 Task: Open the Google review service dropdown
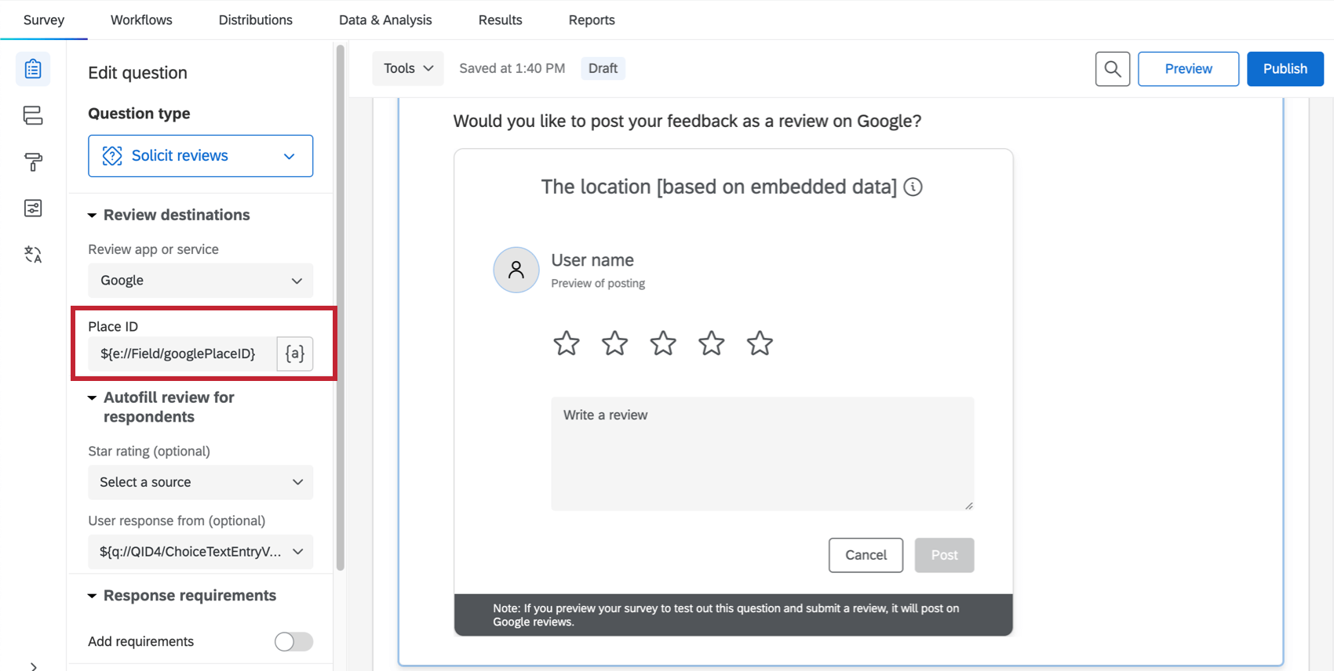pyautogui.click(x=201, y=280)
